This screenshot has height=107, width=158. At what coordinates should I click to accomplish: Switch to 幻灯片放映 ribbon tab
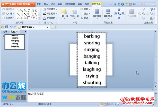point(70,4)
